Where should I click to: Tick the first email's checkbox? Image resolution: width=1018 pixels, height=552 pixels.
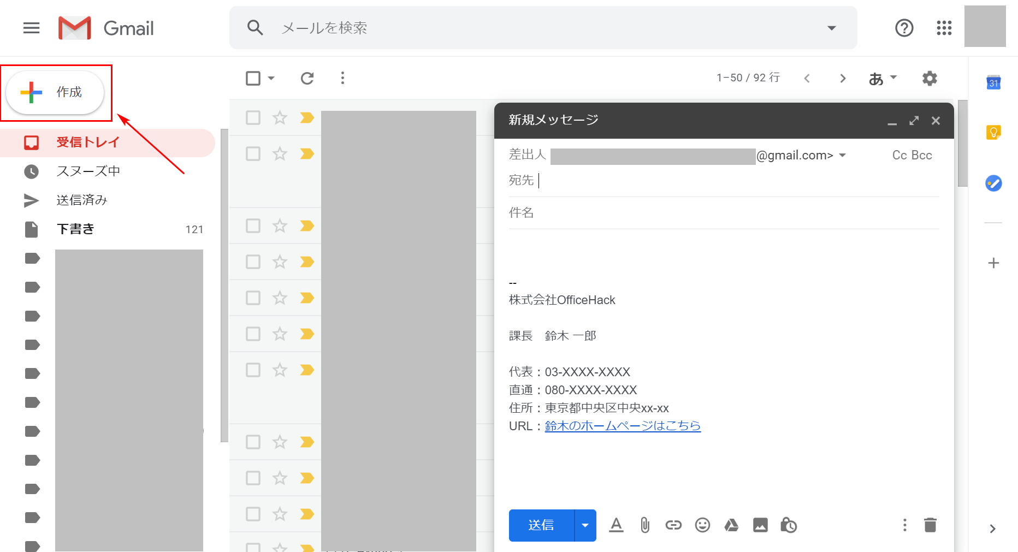coord(253,117)
